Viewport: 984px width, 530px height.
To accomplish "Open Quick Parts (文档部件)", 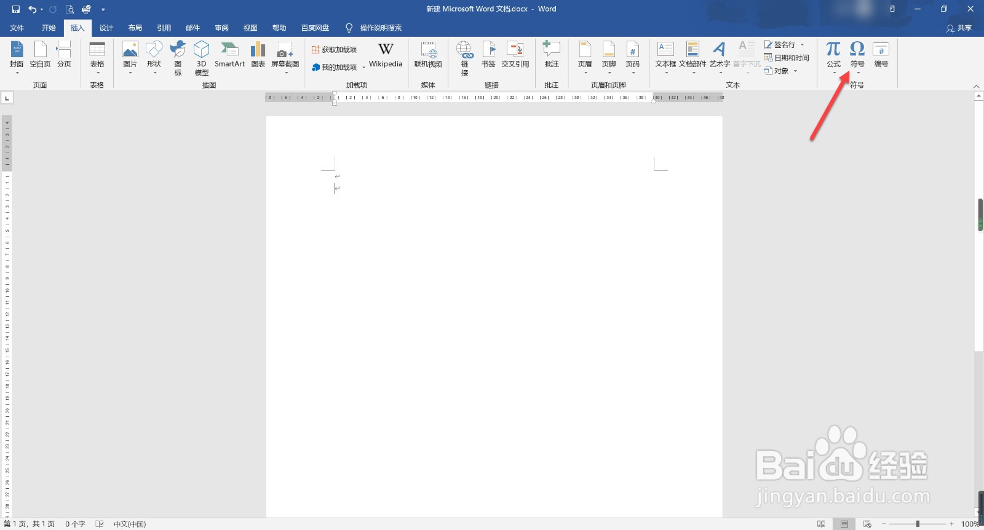I will [692, 58].
